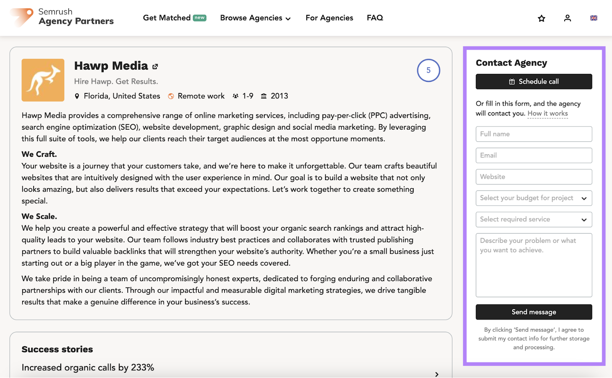Open Select required service dropdown
Screen dimensions: 612x378
pos(534,220)
